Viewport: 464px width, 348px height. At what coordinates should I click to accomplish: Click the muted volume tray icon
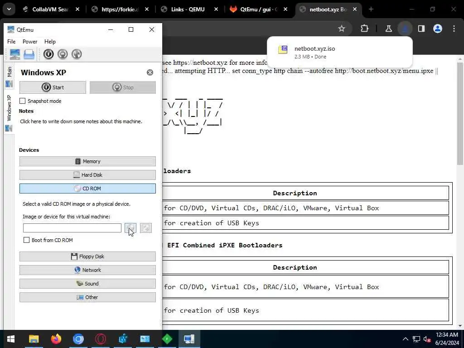coord(427,339)
